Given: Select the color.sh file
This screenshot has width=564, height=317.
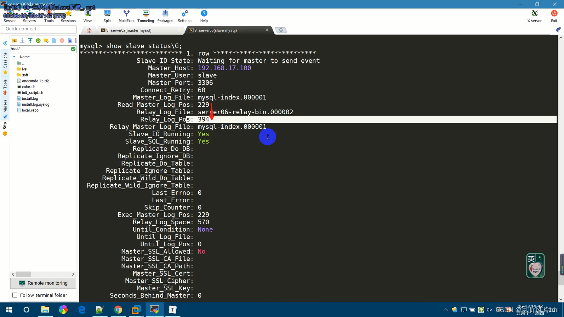Looking at the screenshot, I should click(26, 87).
